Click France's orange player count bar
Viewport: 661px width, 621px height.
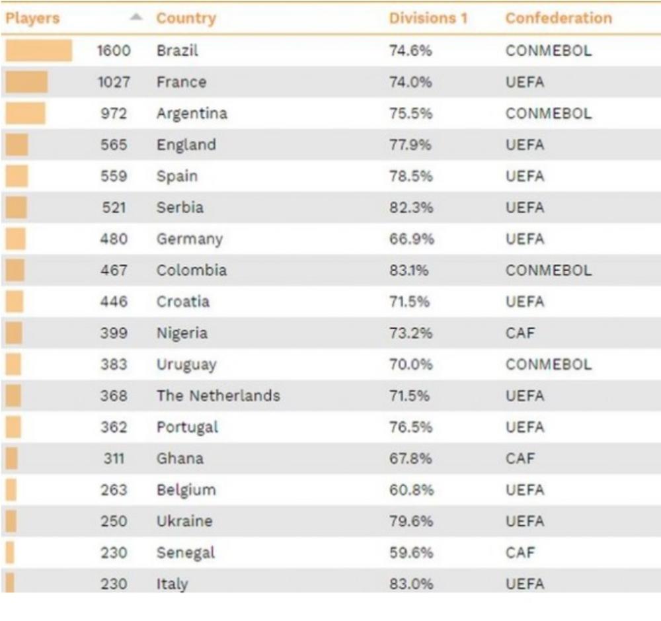27,82
